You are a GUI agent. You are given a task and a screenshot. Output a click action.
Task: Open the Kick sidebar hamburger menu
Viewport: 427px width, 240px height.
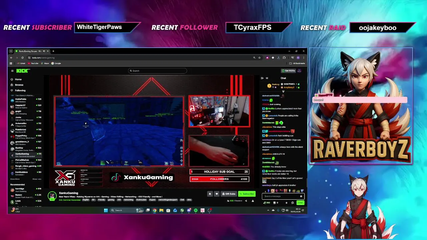pos(12,71)
